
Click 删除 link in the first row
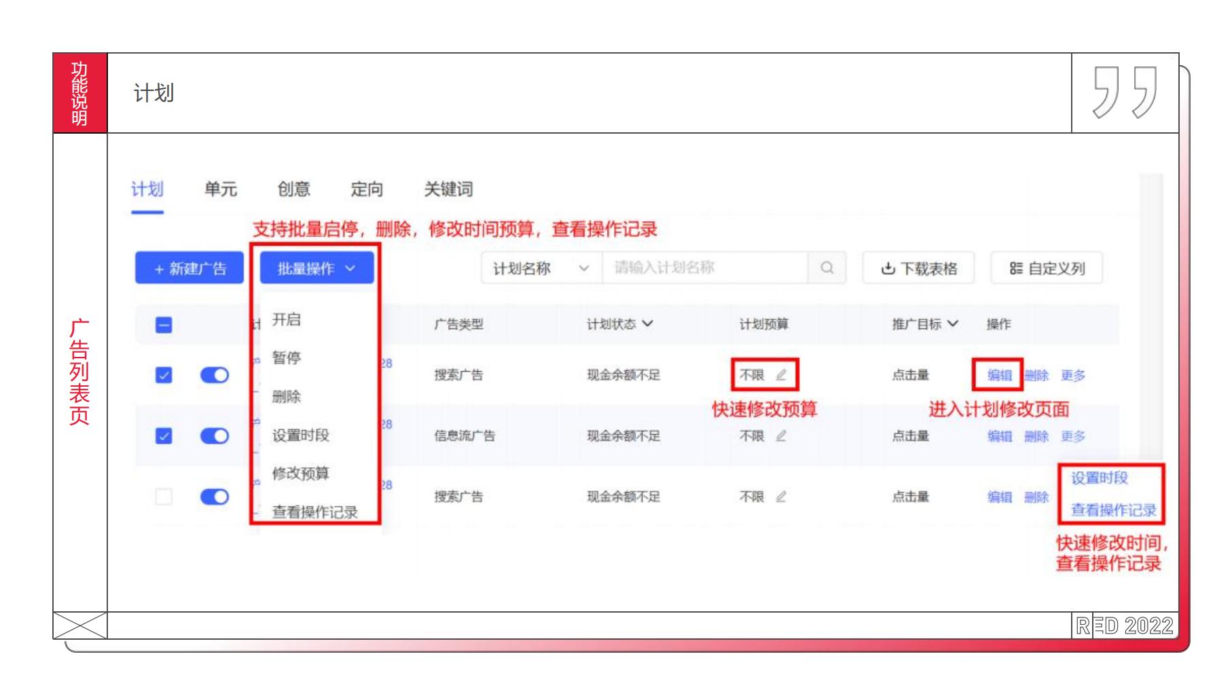coord(1036,375)
